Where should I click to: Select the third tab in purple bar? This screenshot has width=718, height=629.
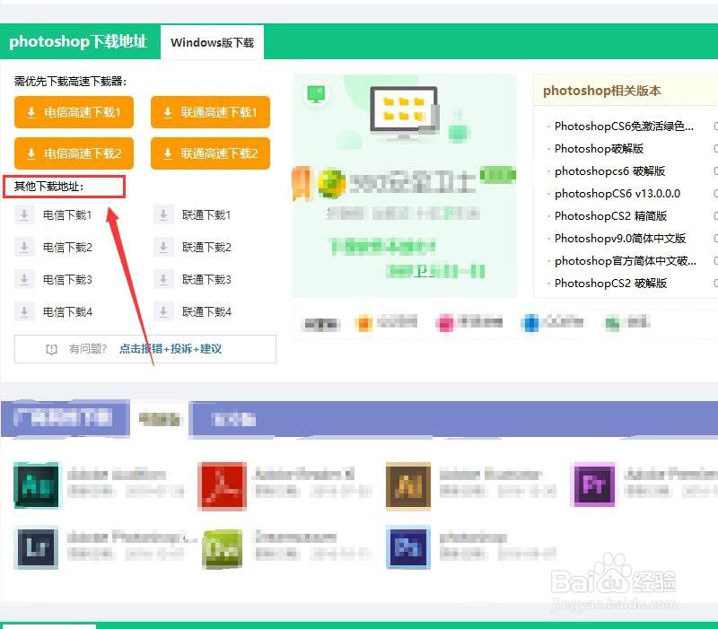pyautogui.click(x=234, y=419)
